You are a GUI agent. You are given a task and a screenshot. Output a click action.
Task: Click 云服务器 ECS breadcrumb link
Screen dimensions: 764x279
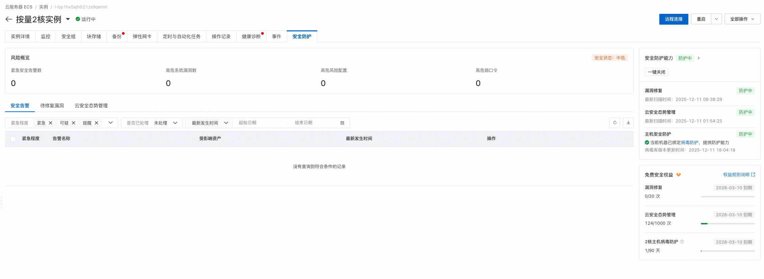tap(19, 7)
